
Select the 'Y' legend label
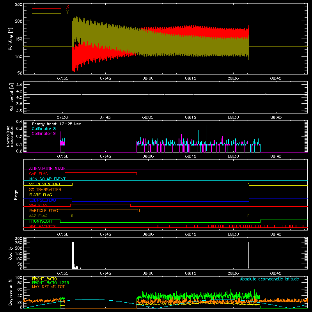pyautogui.click(x=67, y=12)
